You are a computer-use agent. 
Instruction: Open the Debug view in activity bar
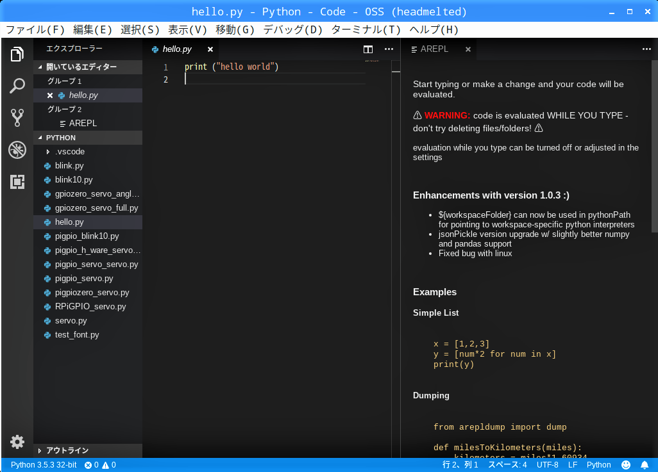tap(17, 150)
